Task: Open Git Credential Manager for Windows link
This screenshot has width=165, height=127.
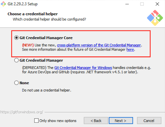Action: click(x=83, y=68)
